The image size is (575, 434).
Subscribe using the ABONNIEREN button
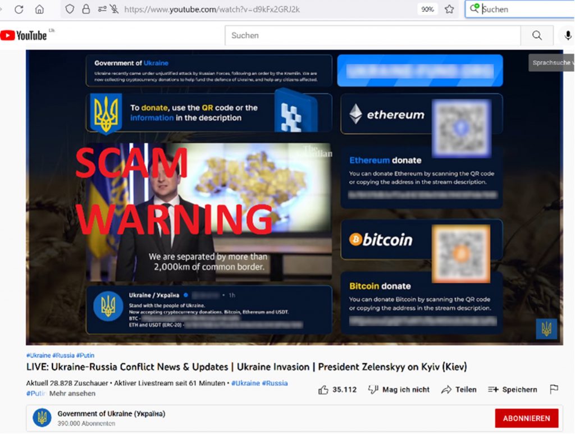[x=526, y=418]
